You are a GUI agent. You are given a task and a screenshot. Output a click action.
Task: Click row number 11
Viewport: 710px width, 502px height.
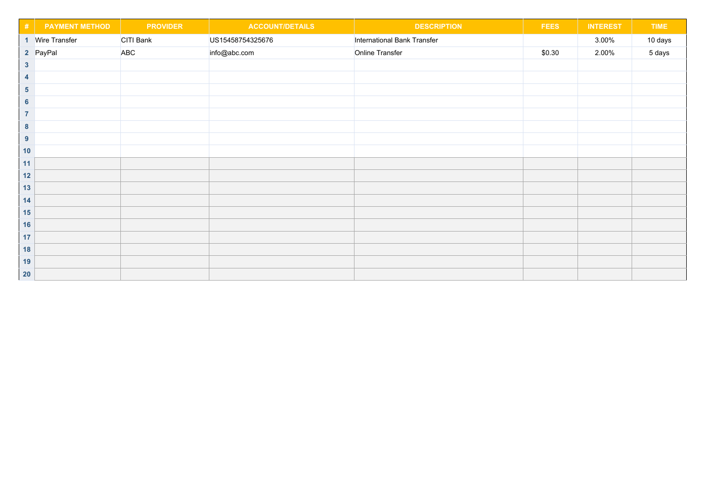tap(27, 163)
